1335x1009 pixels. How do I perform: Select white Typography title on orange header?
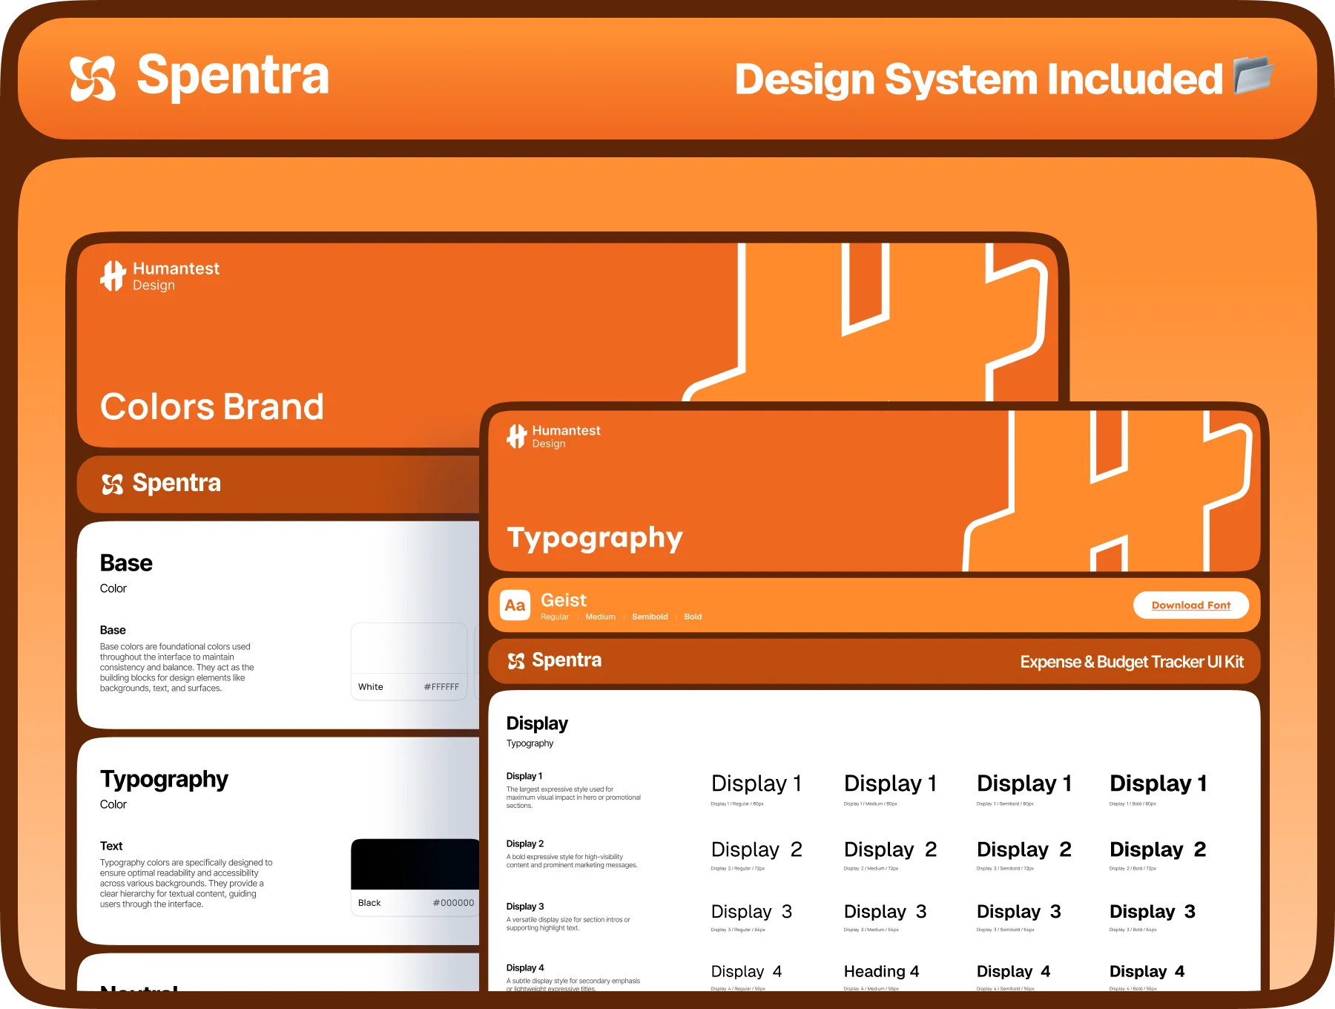[595, 538]
